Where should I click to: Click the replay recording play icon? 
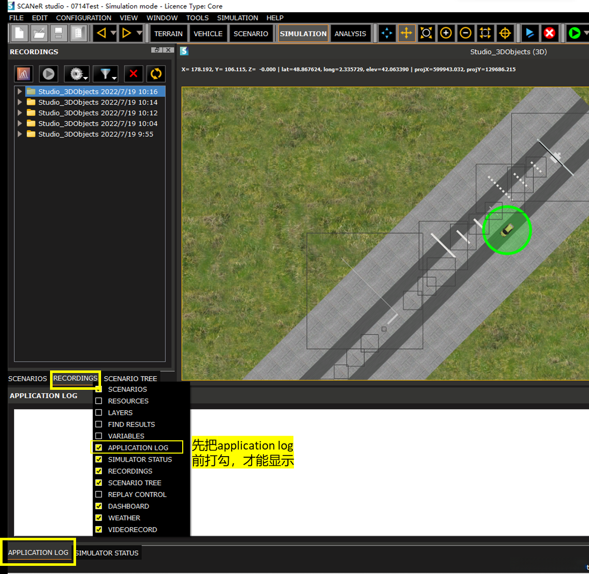[x=48, y=73]
